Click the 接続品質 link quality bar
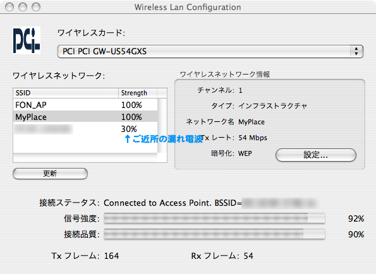The height and width of the screenshot is (274, 376). pos(214,234)
